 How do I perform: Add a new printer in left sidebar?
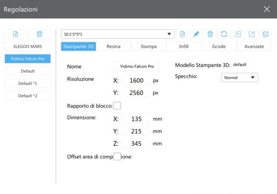(x=16, y=34)
